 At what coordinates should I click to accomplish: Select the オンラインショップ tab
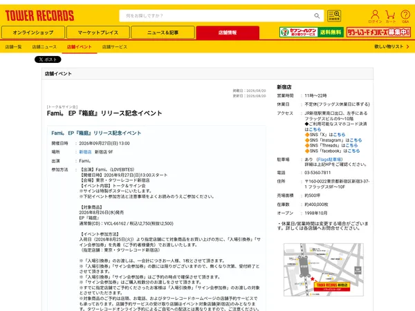click(33, 32)
